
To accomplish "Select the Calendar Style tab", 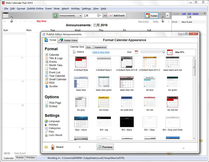I will (x=77, y=47).
